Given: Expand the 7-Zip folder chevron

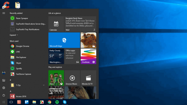Looking at the screenshot, I should [44, 85].
